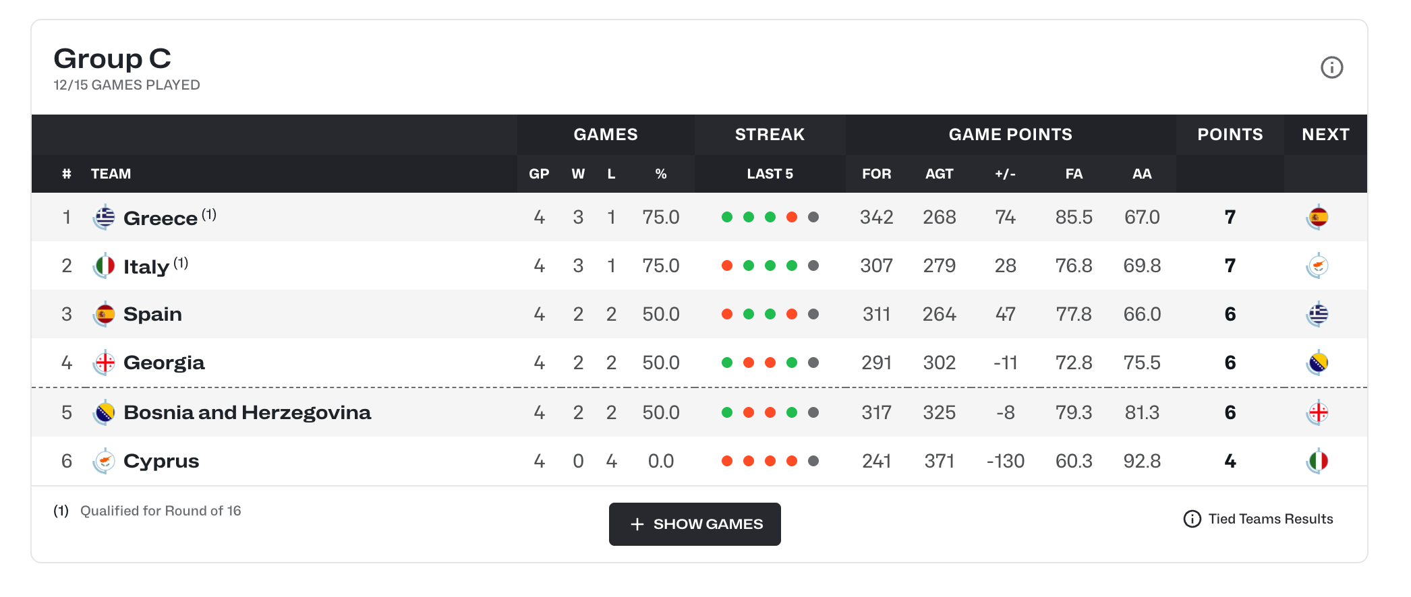Click Greece's flag icon in team column
Screen dimensions: 1411x597
[x=105, y=218]
